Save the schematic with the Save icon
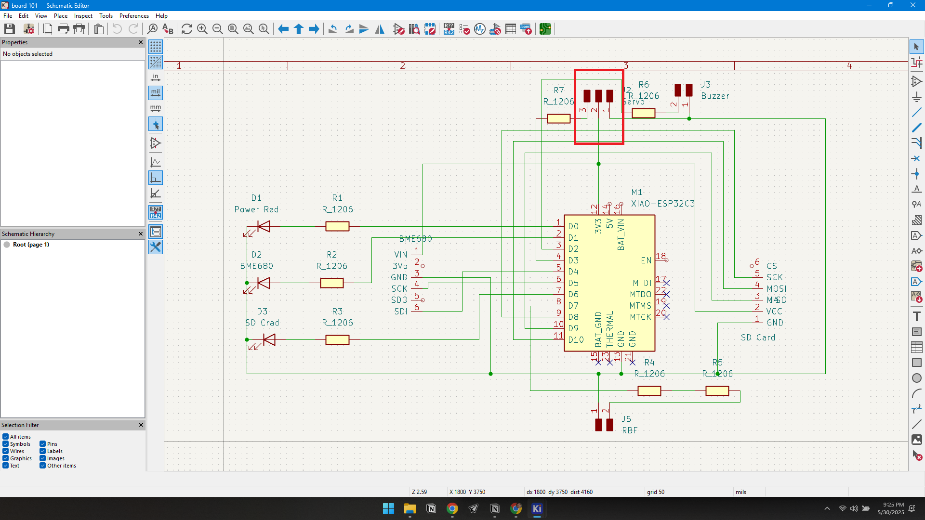925x520 pixels. (x=9, y=29)
